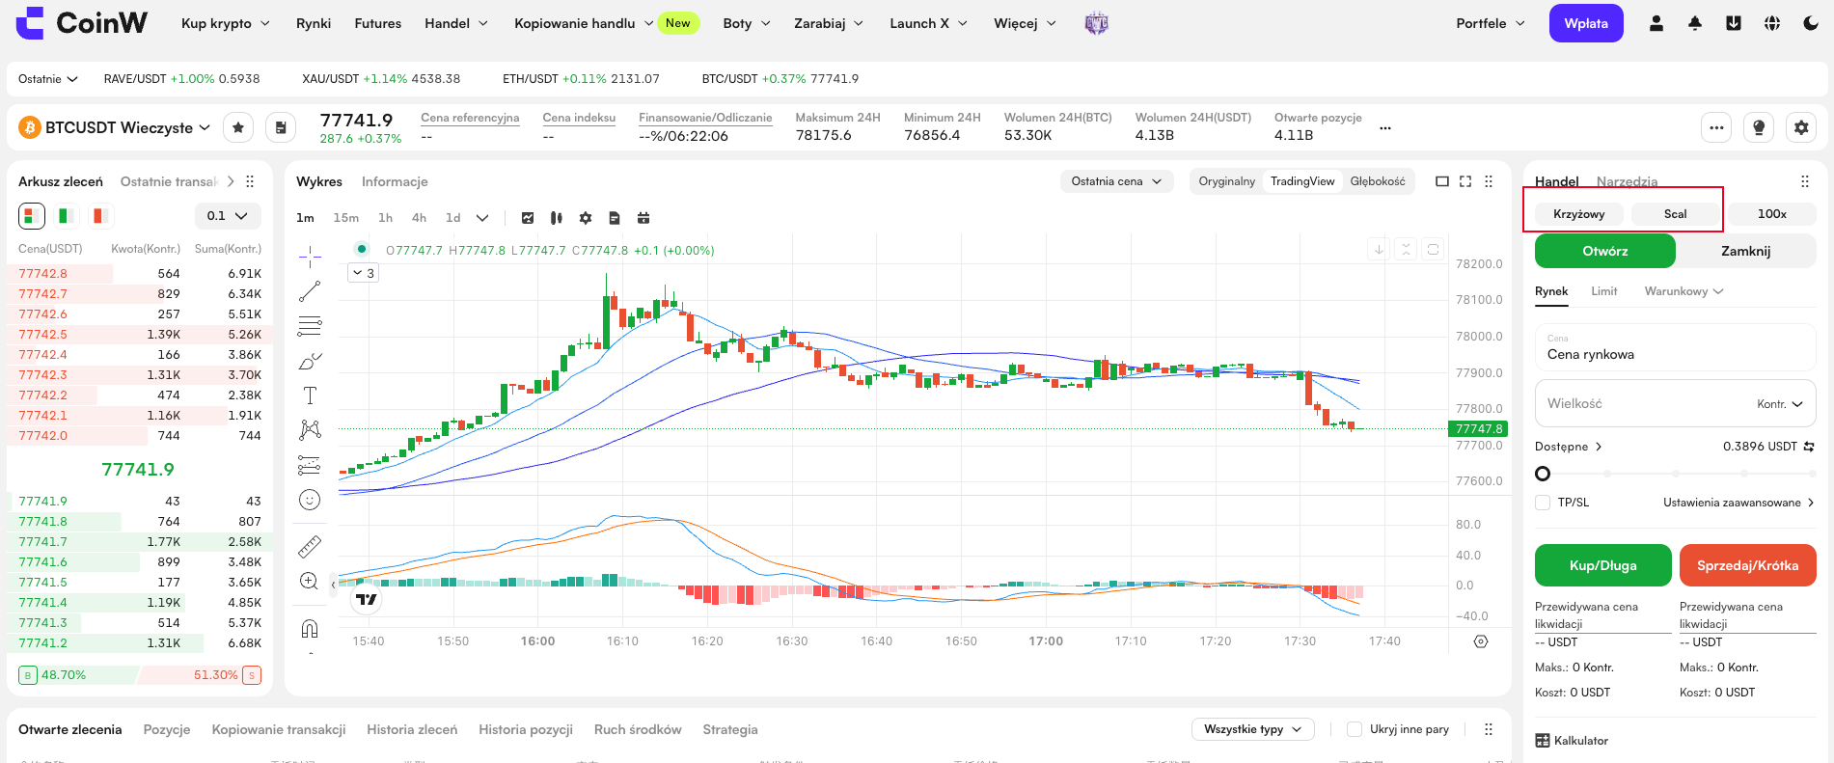Check Ukryj inne pary option
The height and width of the screenshot is (763, 1834).
1355,729
